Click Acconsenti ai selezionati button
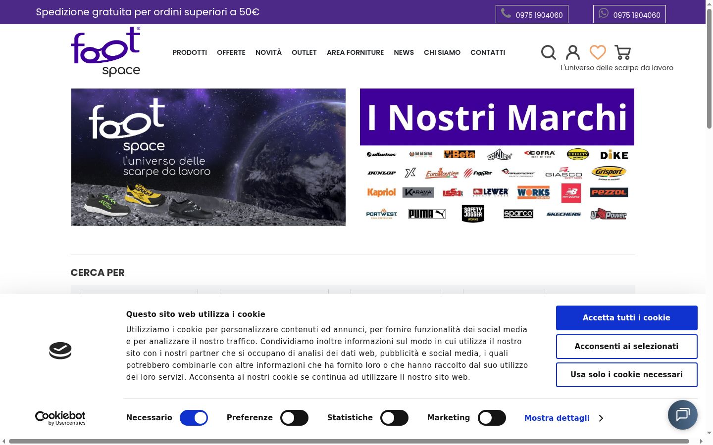This screenshot has height=445, width=713. [626, 347]
